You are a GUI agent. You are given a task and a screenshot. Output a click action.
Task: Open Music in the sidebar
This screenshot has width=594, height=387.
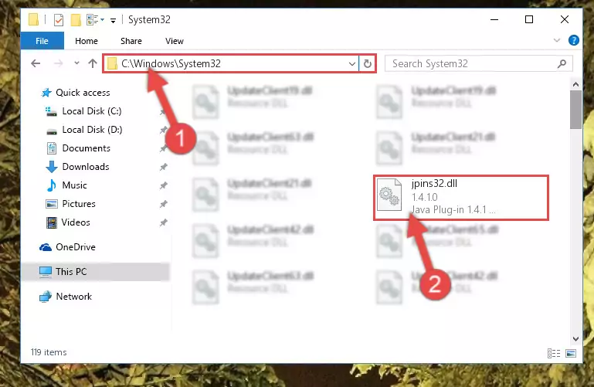pos(74,185)
